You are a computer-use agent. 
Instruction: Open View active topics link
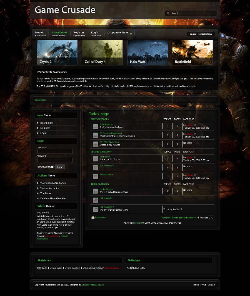point(50,188)
